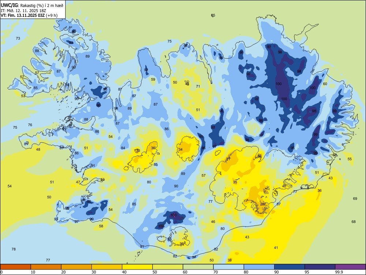
Task: Click the '28' value on the orange glacier area
Action: pyautogui.click(x=262, y=204)
